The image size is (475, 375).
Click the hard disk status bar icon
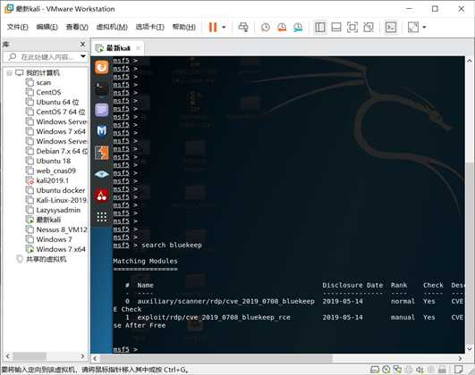click(375, 370)
